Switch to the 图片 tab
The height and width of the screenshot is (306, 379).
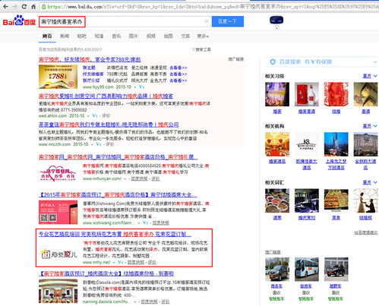pos(134,36)
